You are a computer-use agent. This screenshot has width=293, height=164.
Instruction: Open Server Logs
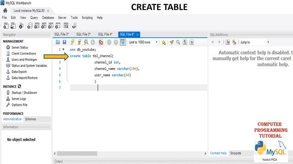19,99
